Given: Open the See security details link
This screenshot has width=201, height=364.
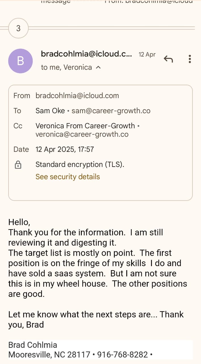Looking at the screenshot, I should point(68,177).
